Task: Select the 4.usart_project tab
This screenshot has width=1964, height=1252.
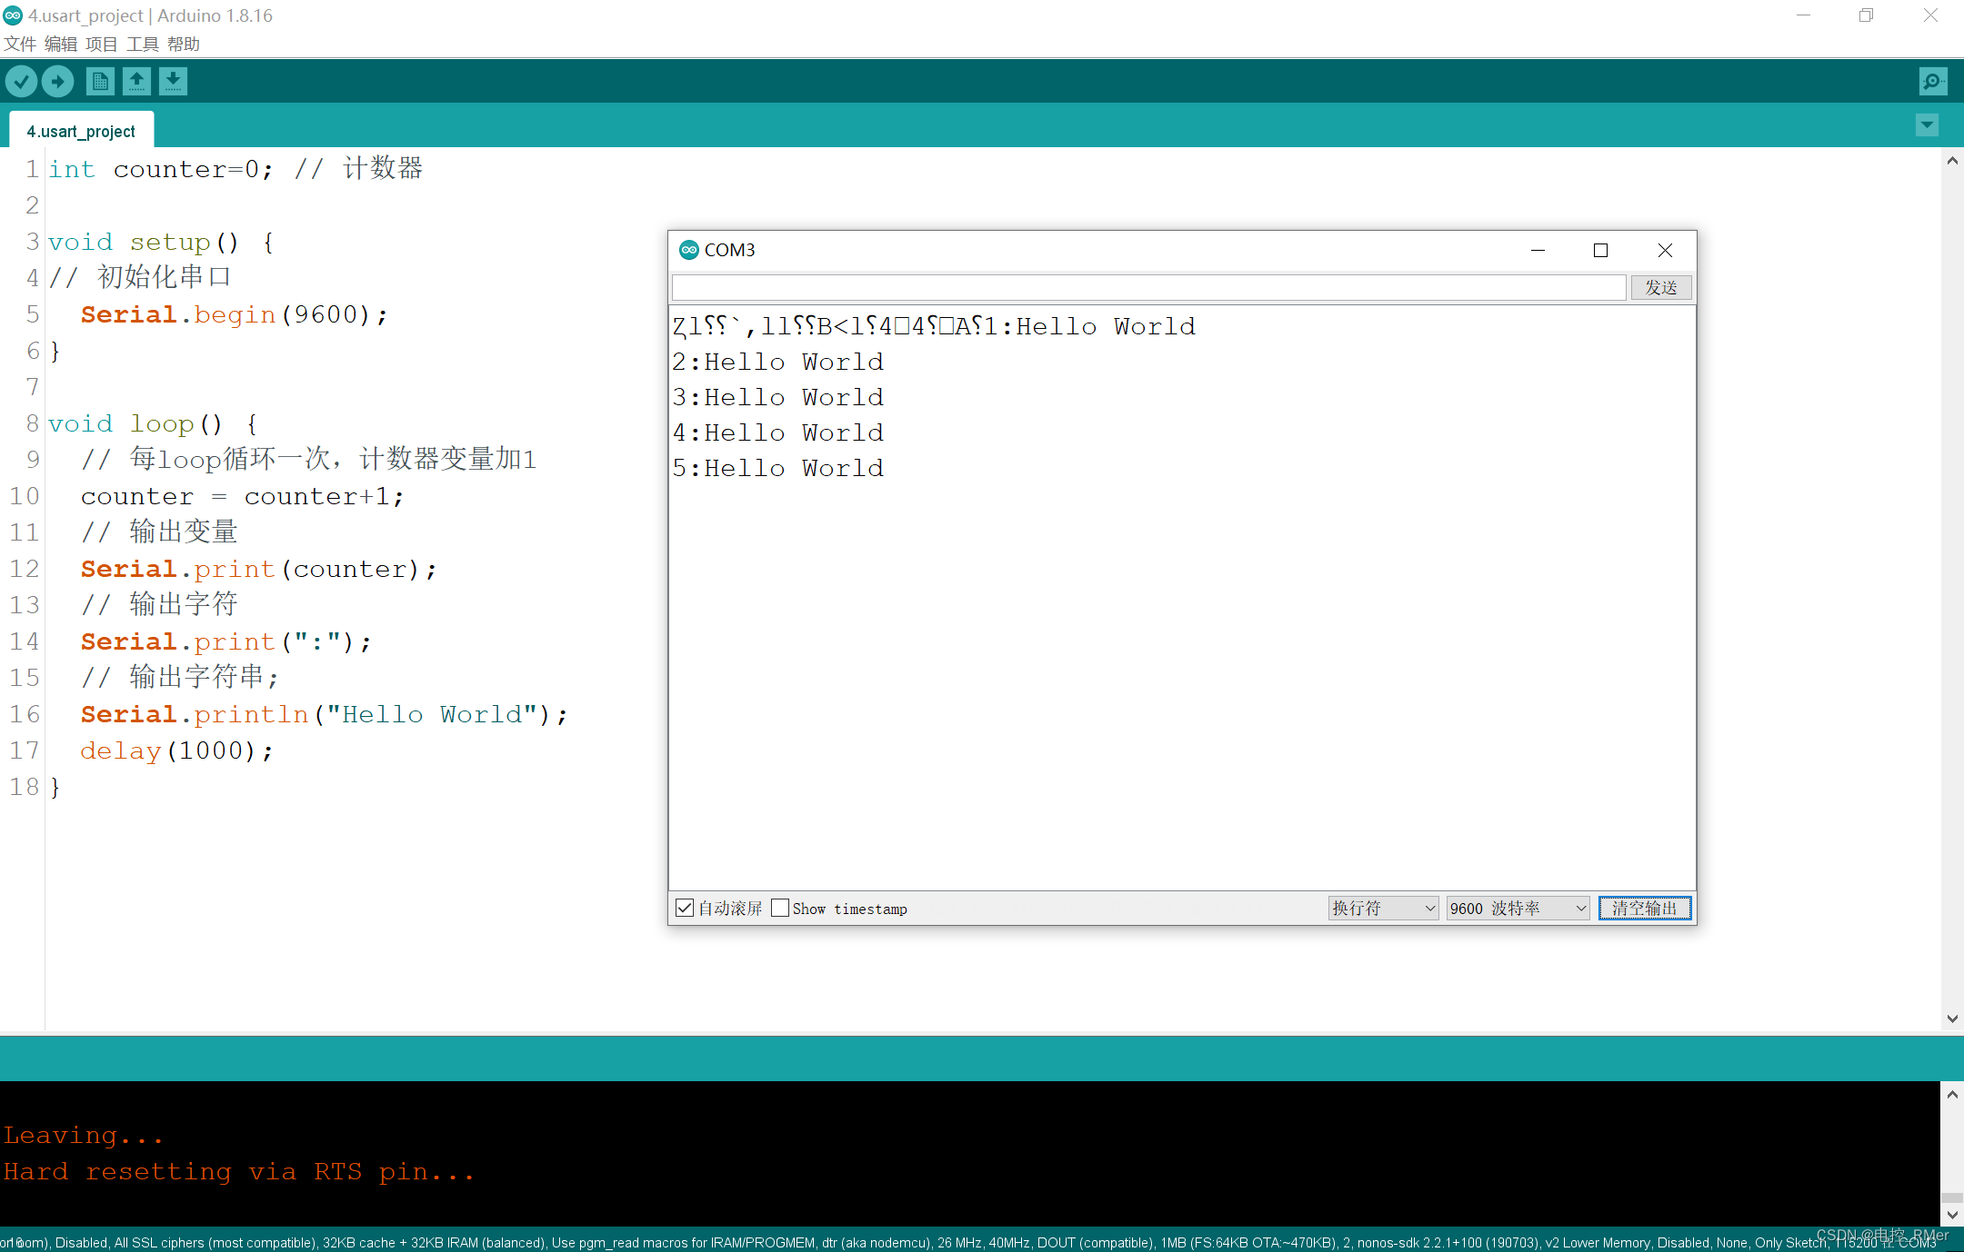Action: pyautogui.click(x=80, y=130)
